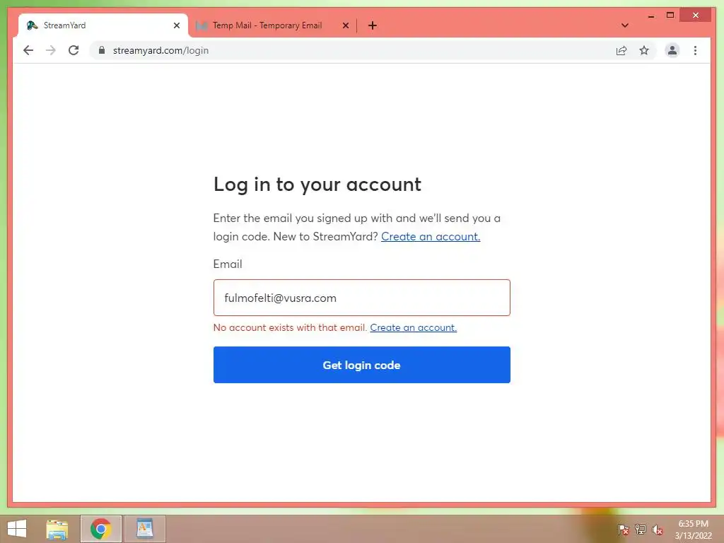Click the browser forward arrow
The height and width of the screenshot is (543, 724).
[x=51, y=50]
